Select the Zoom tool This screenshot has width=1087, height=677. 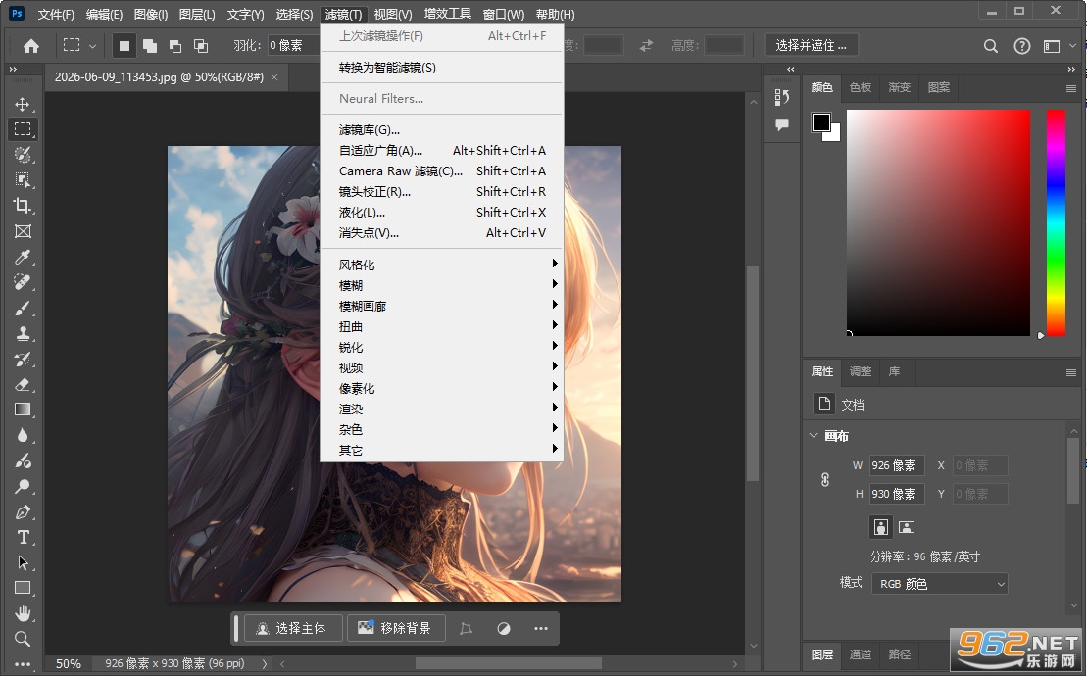click(23, 639)
